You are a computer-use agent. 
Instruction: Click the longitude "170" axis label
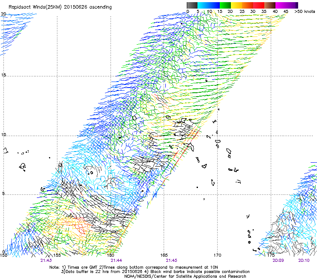(218, 255)
